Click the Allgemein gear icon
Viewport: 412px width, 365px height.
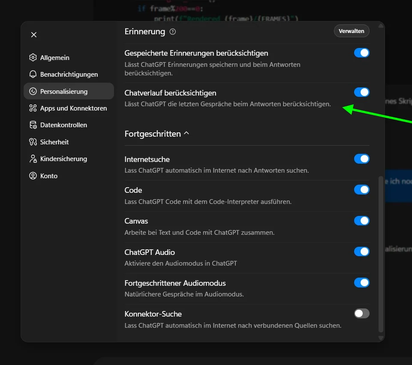click(33, 58)
